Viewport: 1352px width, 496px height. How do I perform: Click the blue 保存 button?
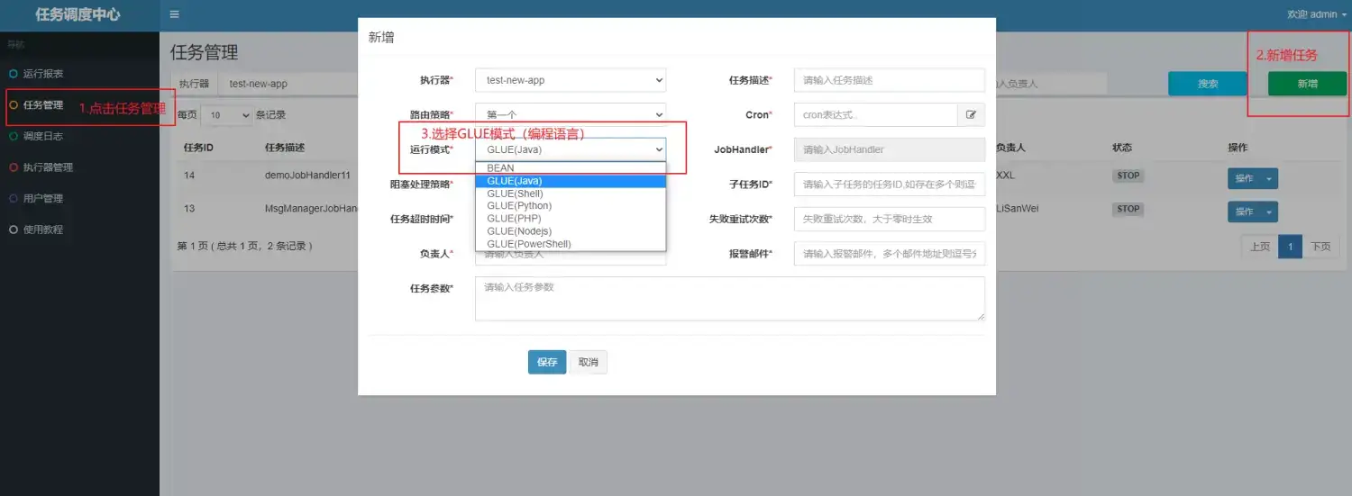547,362
